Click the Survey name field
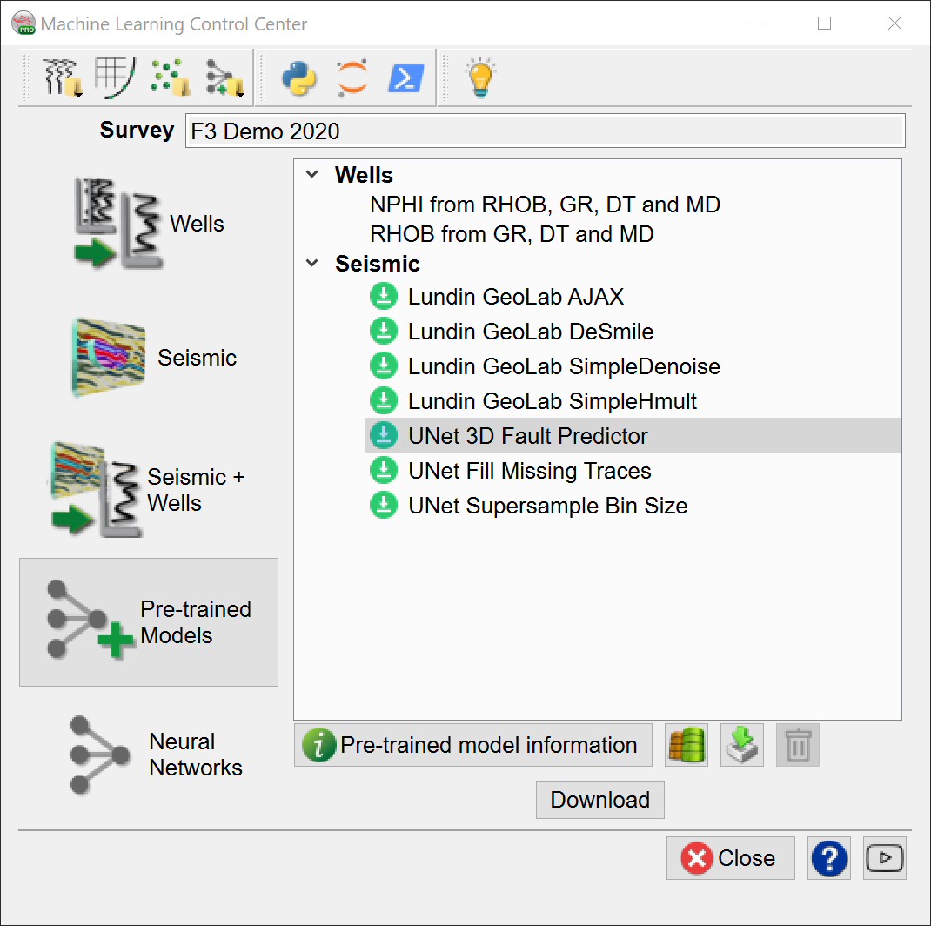This screenshot has height=926, width=931. click(x=545, y=131)
